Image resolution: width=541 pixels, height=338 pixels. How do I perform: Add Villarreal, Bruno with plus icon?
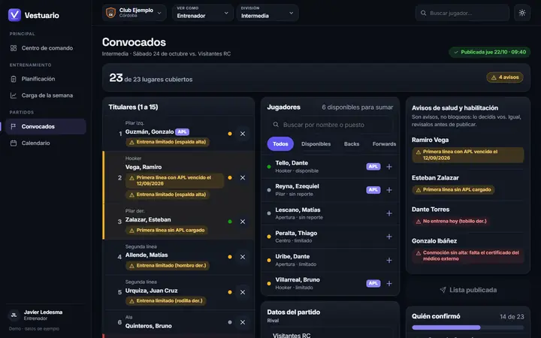point(389,283)
